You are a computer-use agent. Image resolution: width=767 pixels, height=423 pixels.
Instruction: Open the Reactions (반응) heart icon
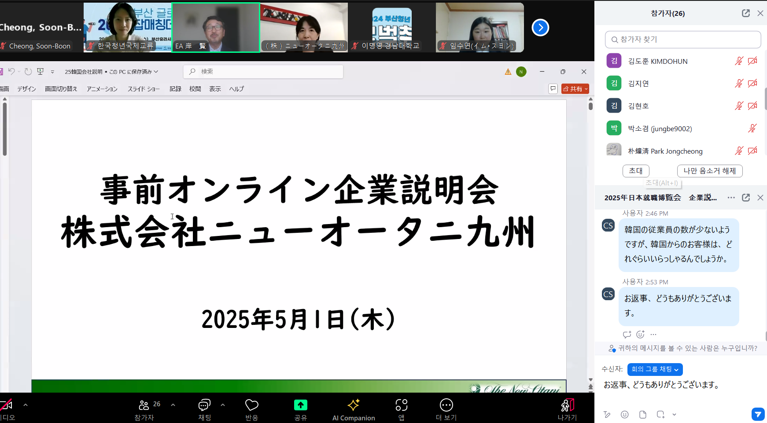(x=251, y=405)
